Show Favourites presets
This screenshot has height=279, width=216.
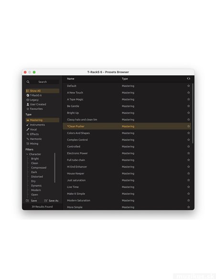(34, 109)
